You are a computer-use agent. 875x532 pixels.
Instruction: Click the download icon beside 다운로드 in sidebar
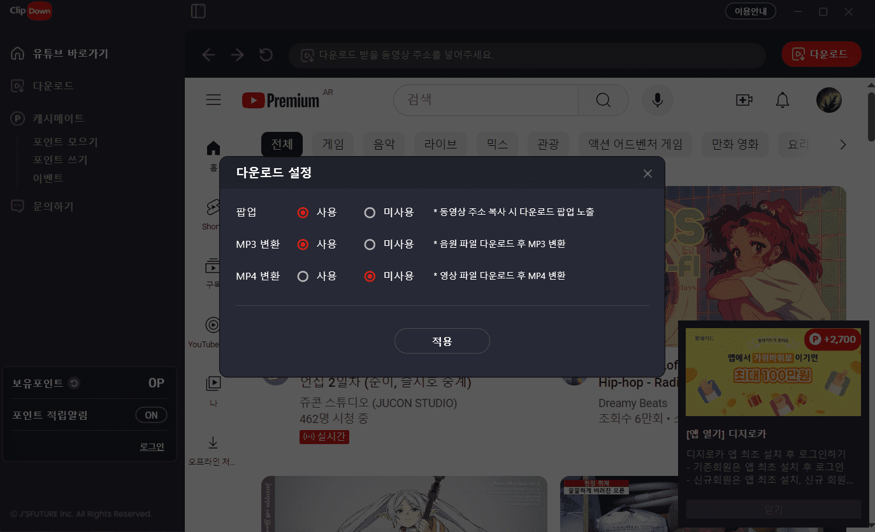point(18,85)
